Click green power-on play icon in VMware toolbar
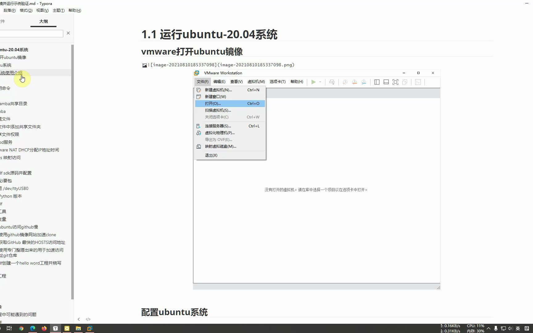The image size is (533, 333). click(313, 82)
